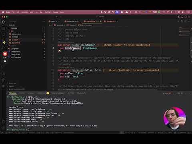Toggle secondary side bar layout icon

(186, 17)
